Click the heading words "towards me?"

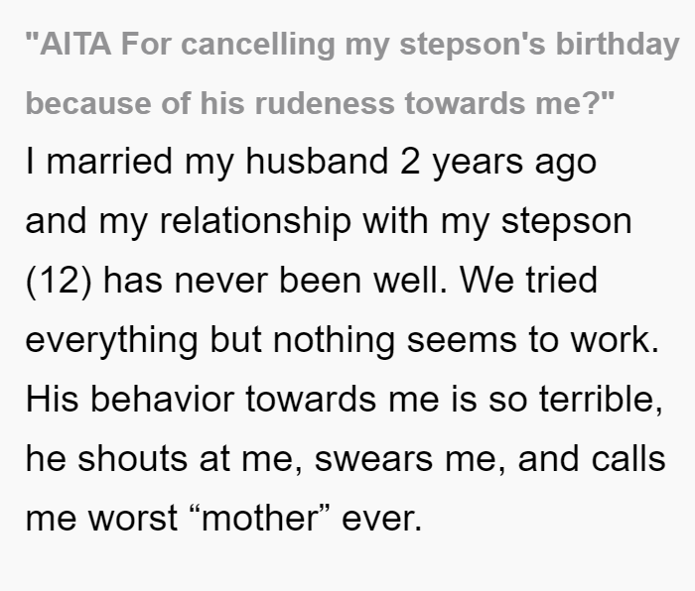(x=509, y=103)
